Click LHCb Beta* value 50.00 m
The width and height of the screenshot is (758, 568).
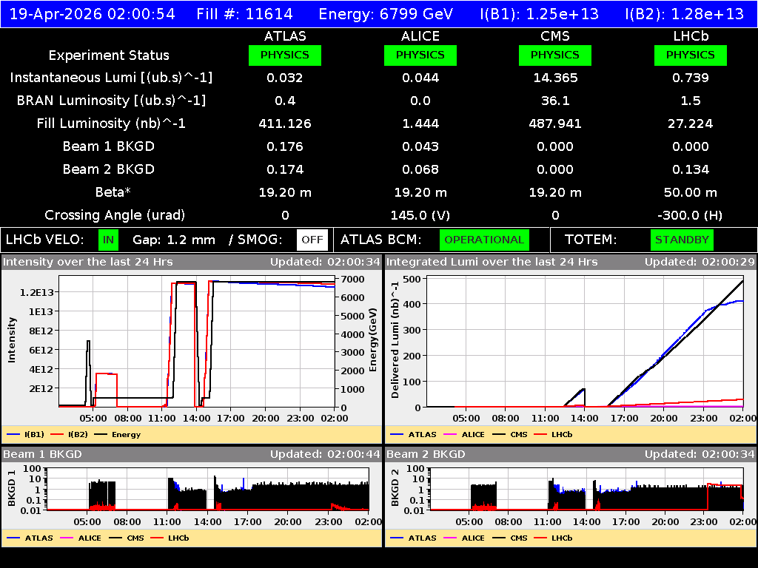[691, 192]
